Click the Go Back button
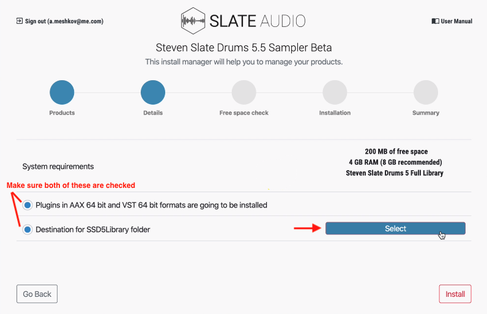 pos(37,294)
